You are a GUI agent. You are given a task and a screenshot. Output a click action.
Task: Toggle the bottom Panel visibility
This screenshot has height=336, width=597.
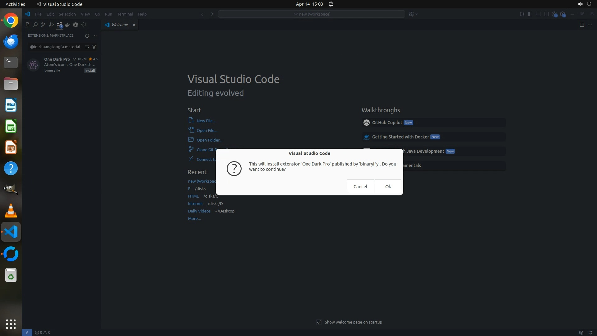tap(538, 14)
